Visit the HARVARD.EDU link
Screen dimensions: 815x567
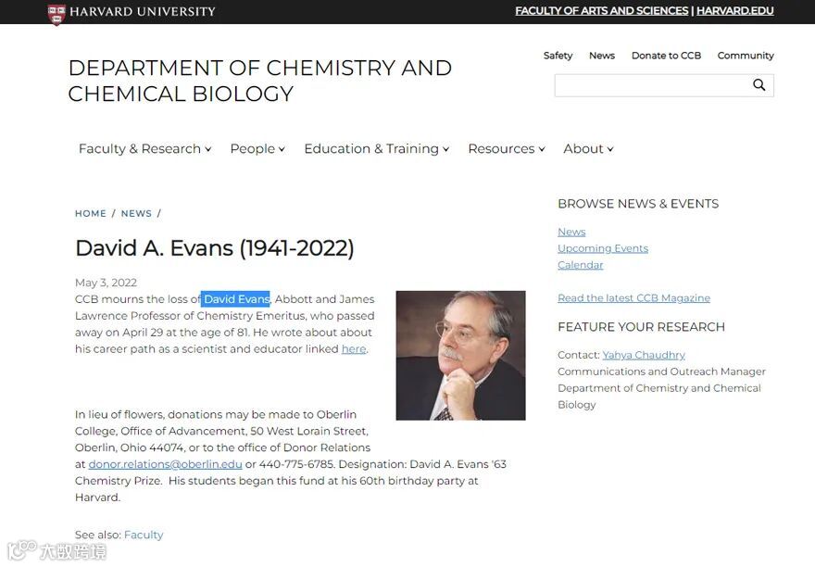pyautogui.click(x=735, y=11)
